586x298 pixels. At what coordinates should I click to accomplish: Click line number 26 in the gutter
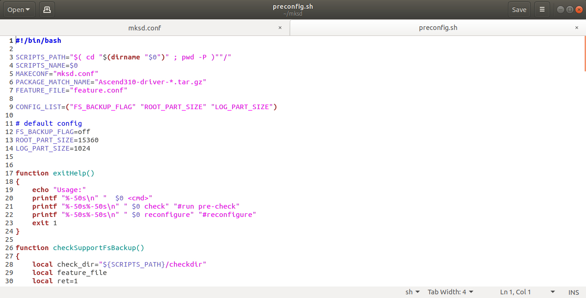9,248
